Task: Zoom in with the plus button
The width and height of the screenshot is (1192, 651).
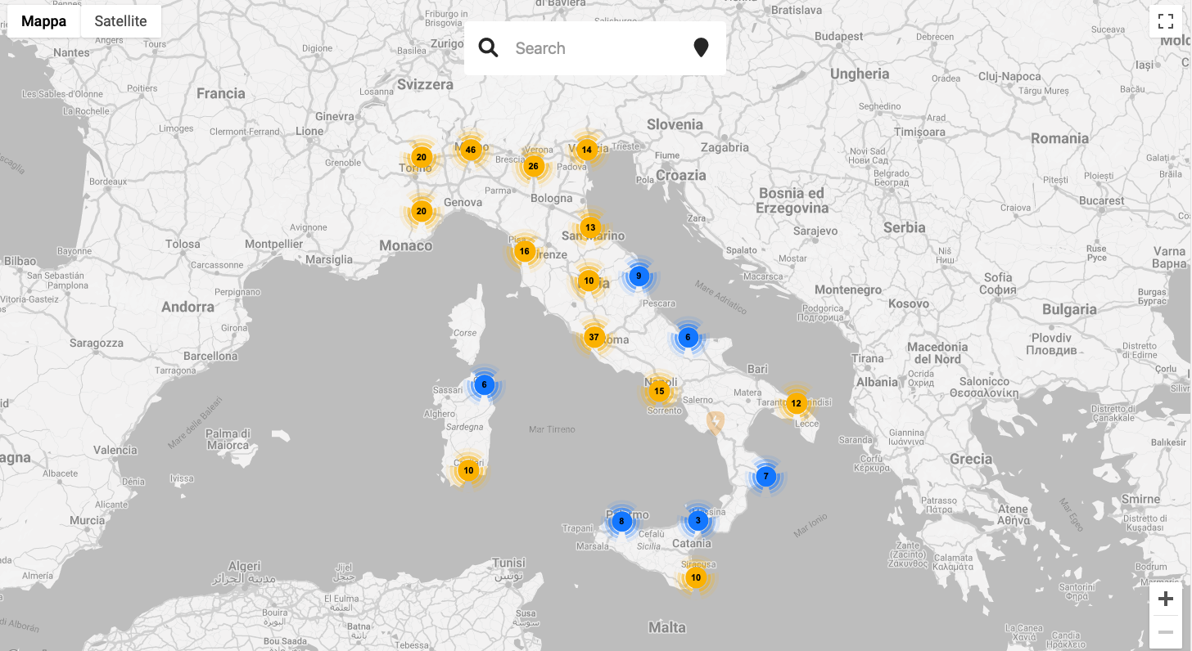Action: (x=1166, y=599)
